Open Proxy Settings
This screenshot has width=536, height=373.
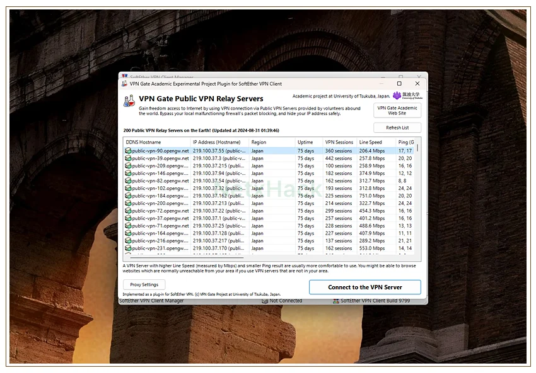click(144, 284)
